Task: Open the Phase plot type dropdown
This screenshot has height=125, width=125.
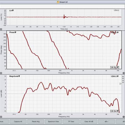Action: pyautogui.click(x=13, y=32)
